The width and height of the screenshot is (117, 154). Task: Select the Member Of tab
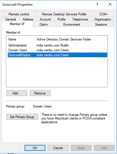(x=17, y=24)
